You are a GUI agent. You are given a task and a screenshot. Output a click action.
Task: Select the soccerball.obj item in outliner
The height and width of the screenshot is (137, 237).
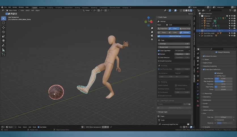(208, 36)
